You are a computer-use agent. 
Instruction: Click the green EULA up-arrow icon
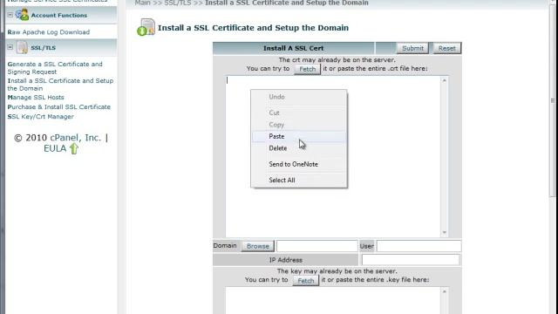click(73, 148)
